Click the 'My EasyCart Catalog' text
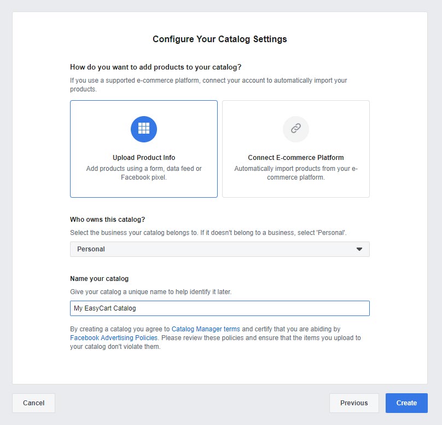 coord(105,308)
